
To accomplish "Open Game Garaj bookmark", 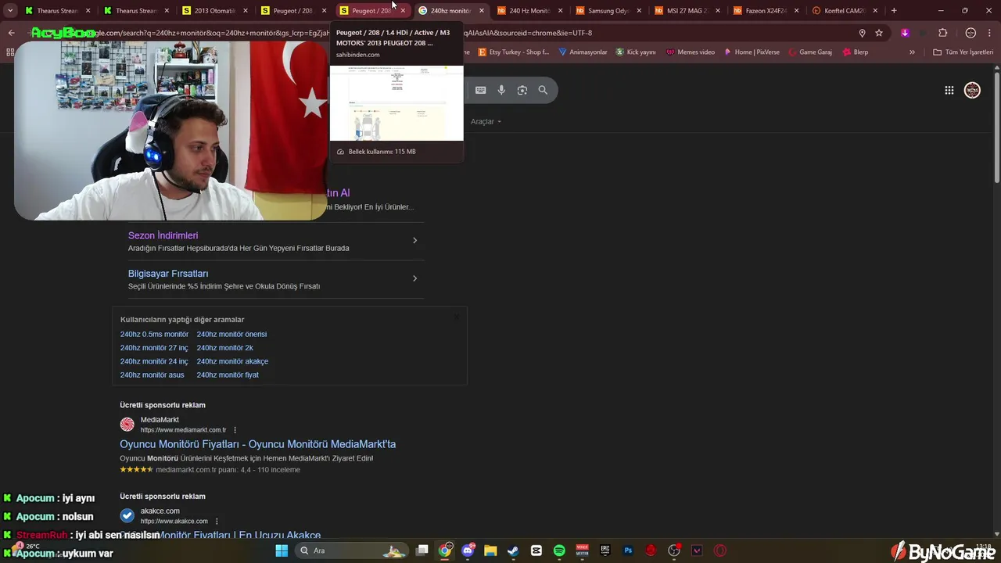I will (809, 52).
